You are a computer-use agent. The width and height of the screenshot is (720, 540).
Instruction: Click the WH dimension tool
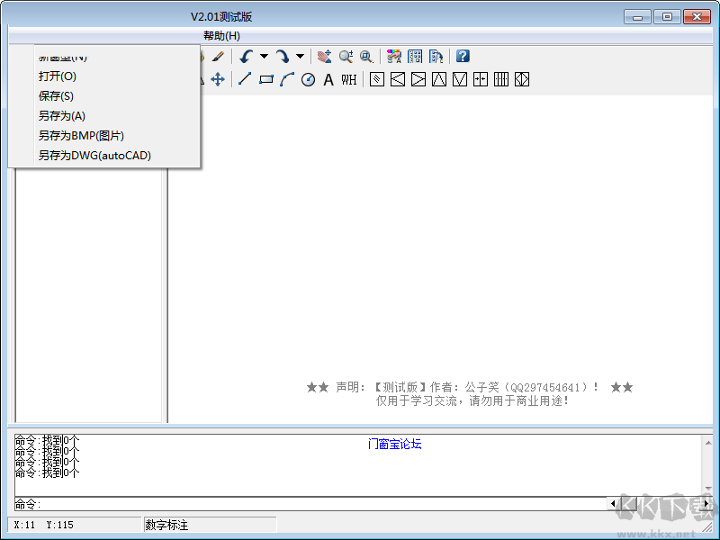point(349,79)
